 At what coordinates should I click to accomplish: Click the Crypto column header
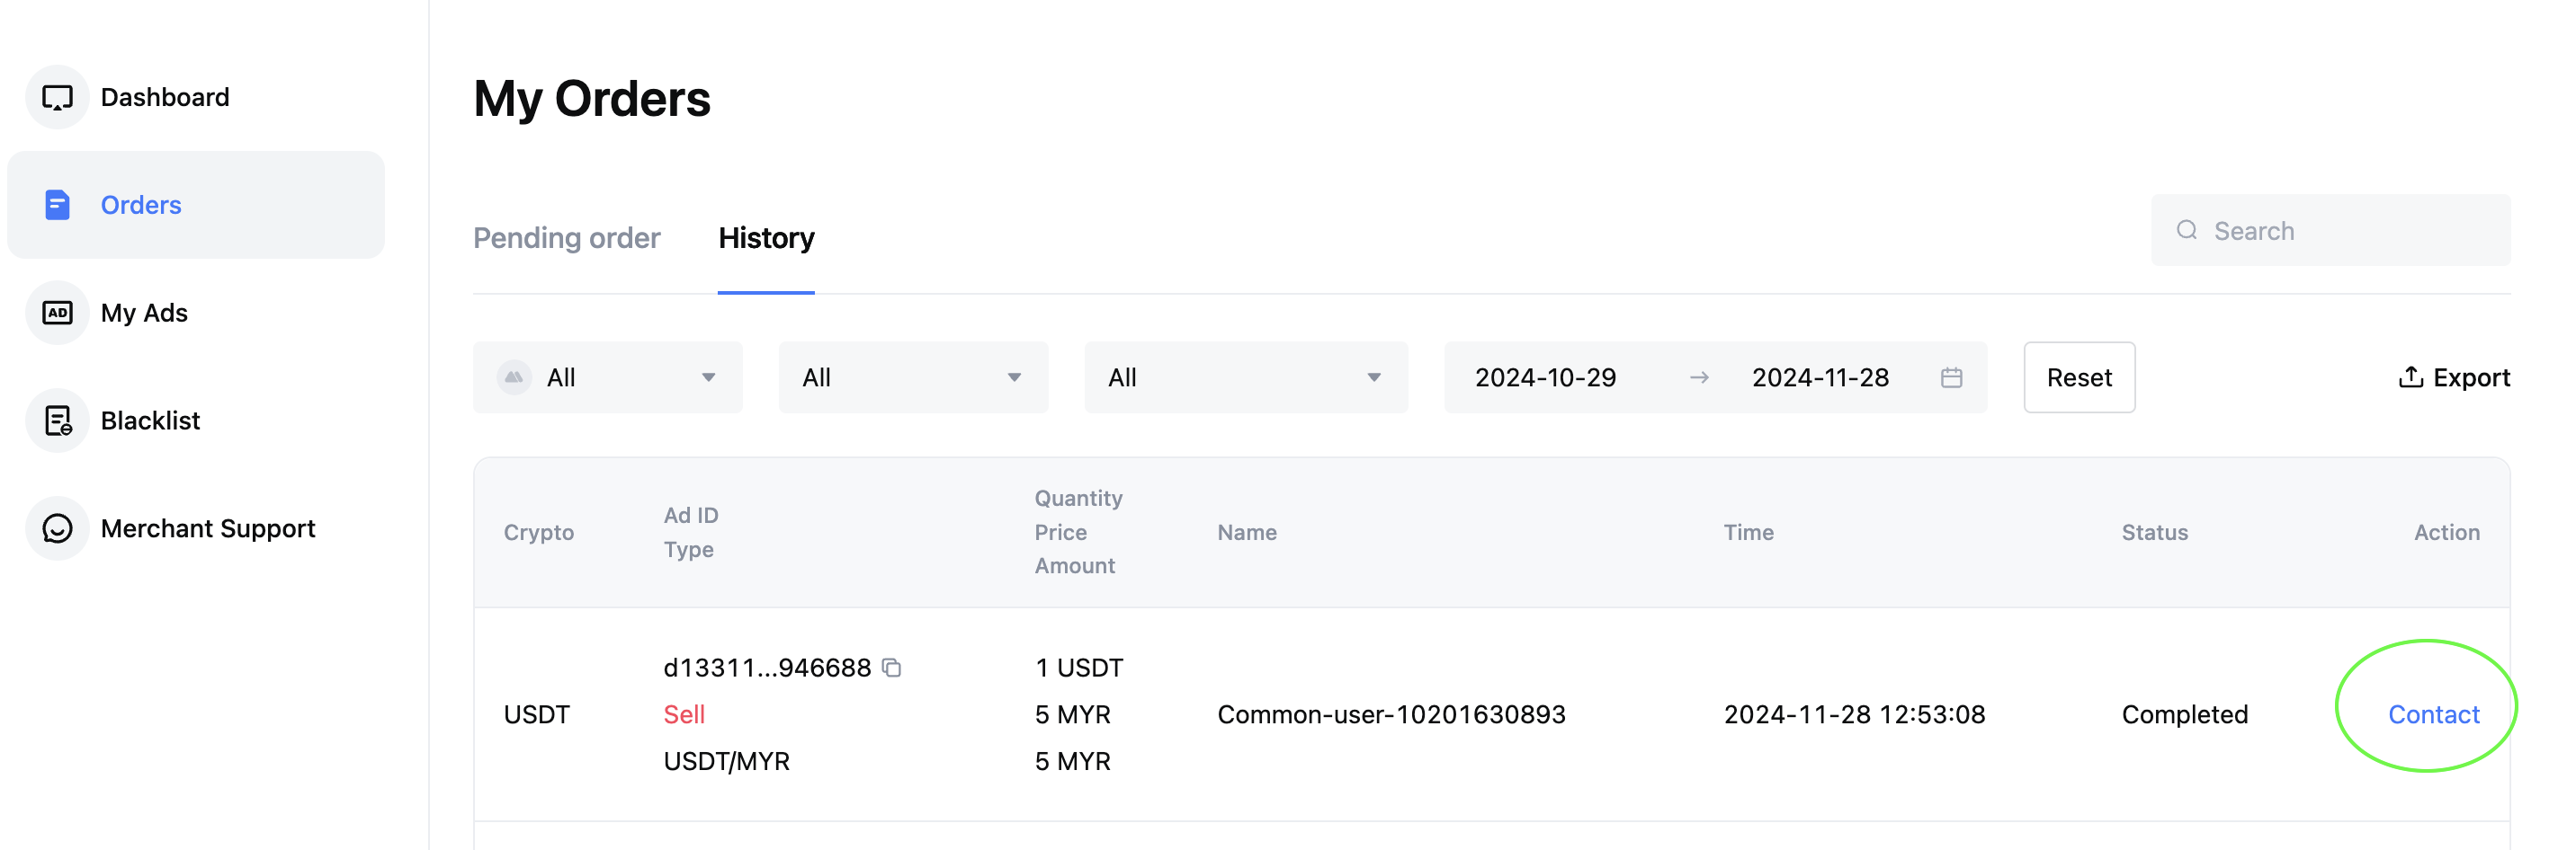point(538,534)
